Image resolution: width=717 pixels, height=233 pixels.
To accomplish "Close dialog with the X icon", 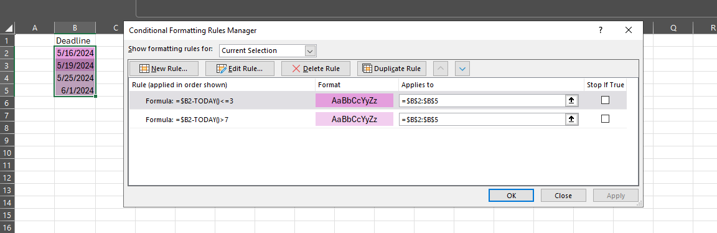I will coord(628,30).
